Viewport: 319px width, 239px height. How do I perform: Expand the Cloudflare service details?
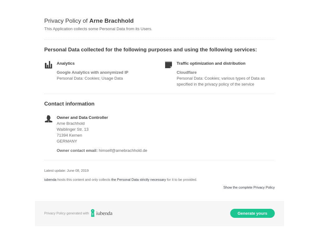pos(187,72)
